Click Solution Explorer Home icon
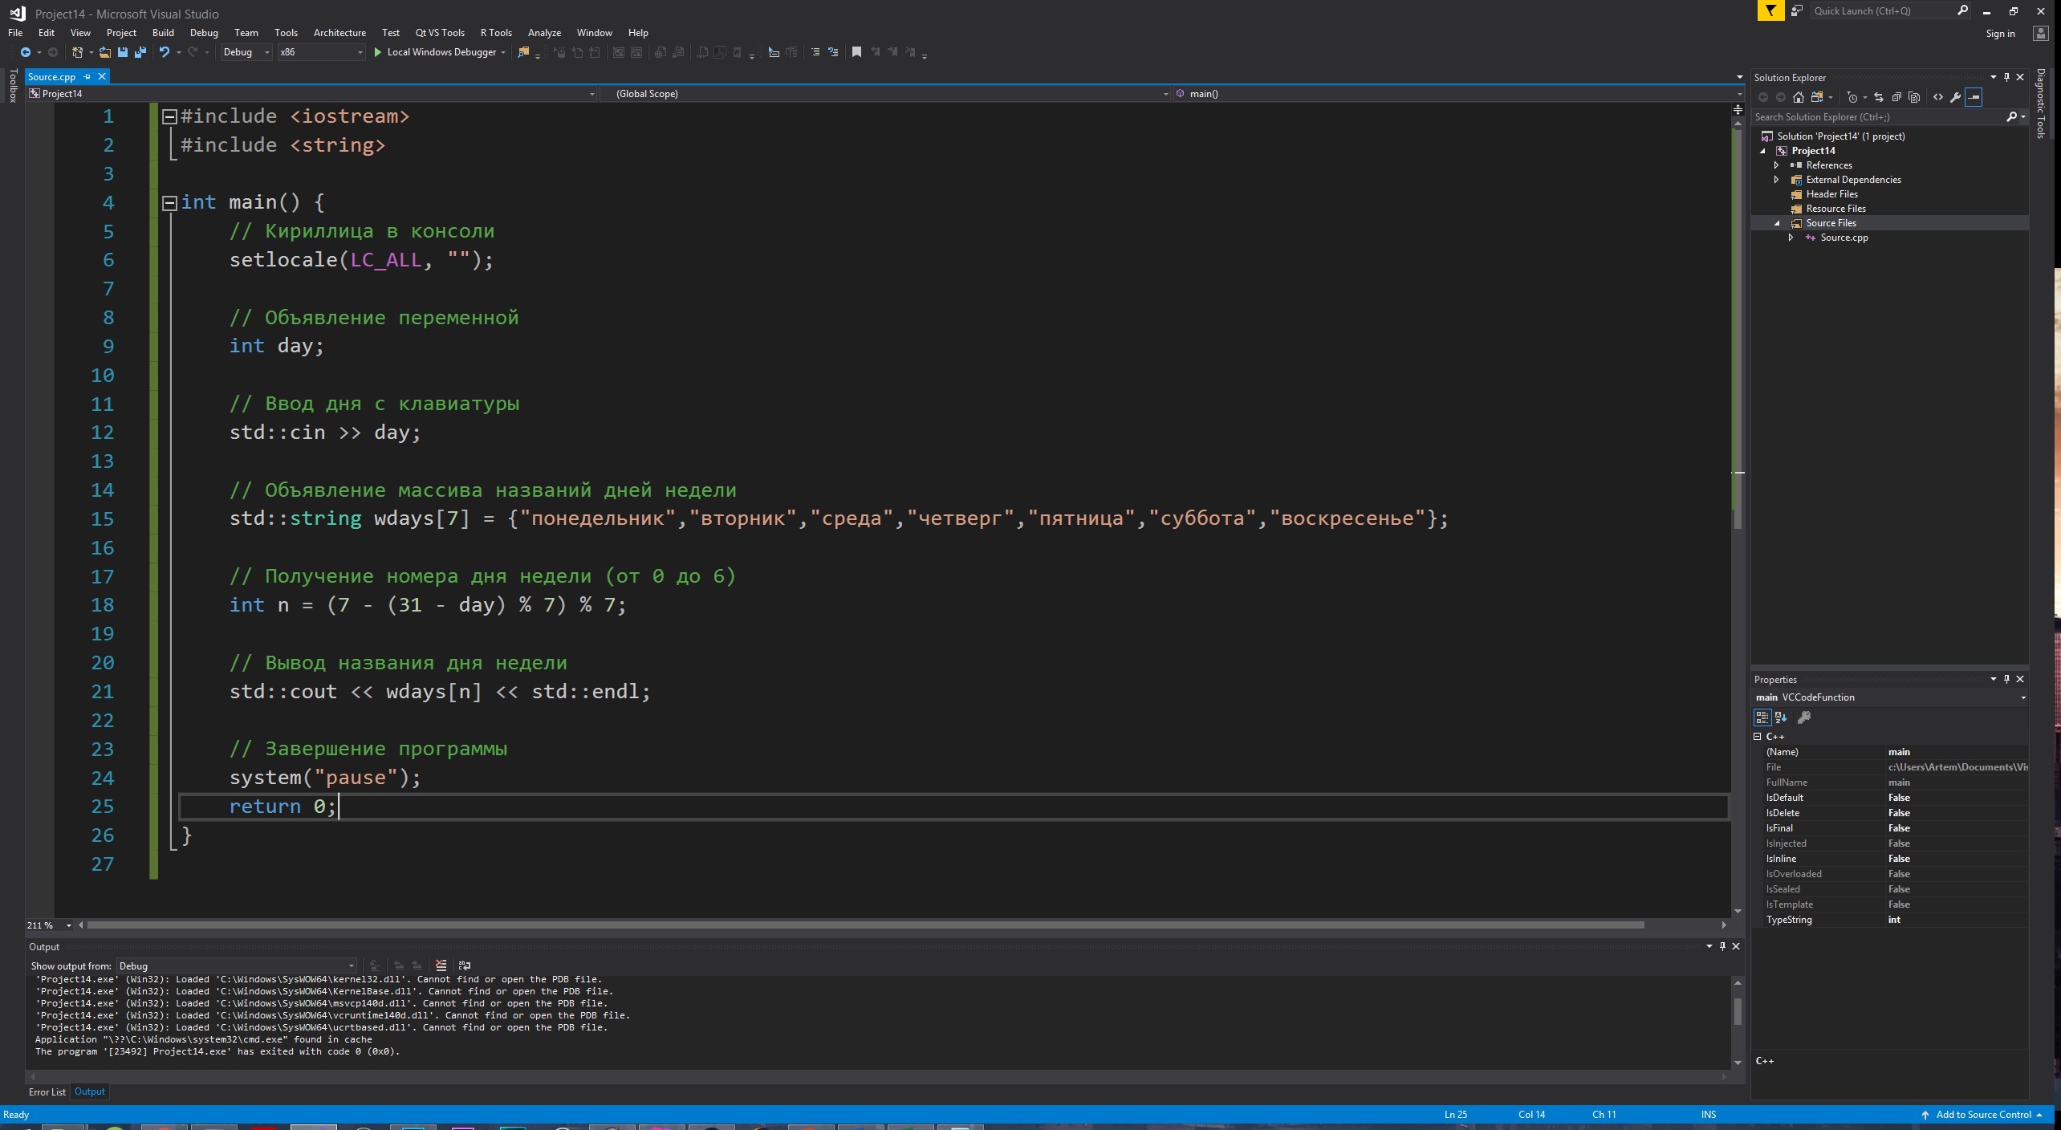 1798,97
